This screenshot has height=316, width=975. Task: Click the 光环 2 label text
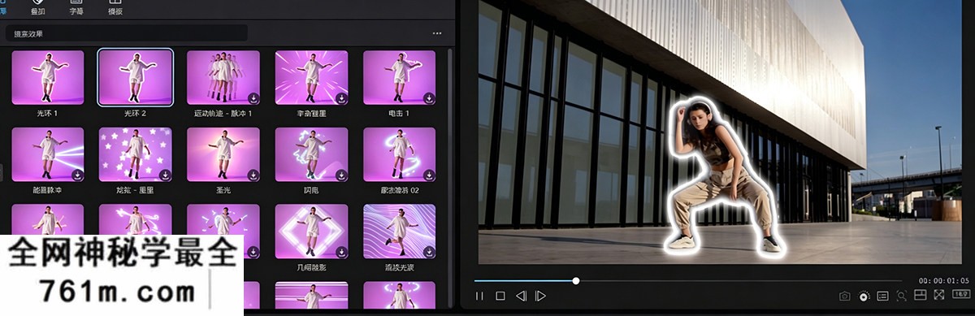coord(136,114)
